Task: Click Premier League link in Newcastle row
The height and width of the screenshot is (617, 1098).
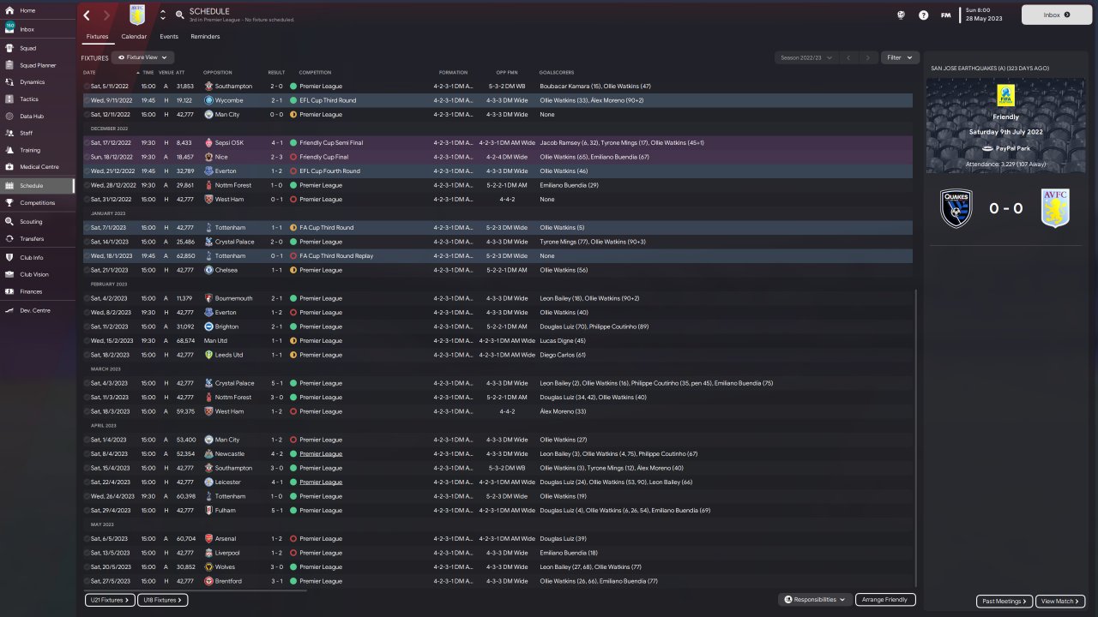Action: [x=321, y=454]
